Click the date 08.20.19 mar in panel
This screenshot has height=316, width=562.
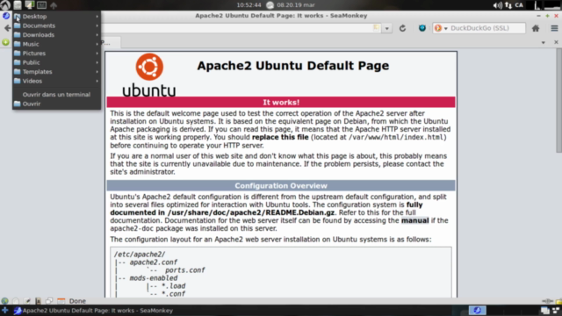click(x=296, y=5)
